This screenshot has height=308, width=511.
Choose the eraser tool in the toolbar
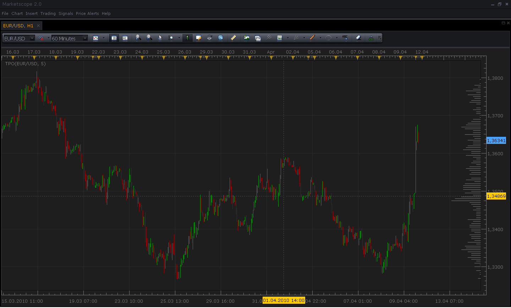(358, 38)
